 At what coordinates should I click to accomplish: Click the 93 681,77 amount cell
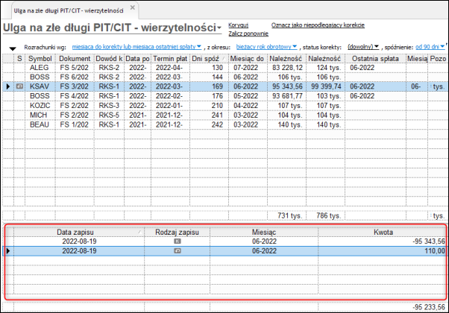tap(287, 96)
